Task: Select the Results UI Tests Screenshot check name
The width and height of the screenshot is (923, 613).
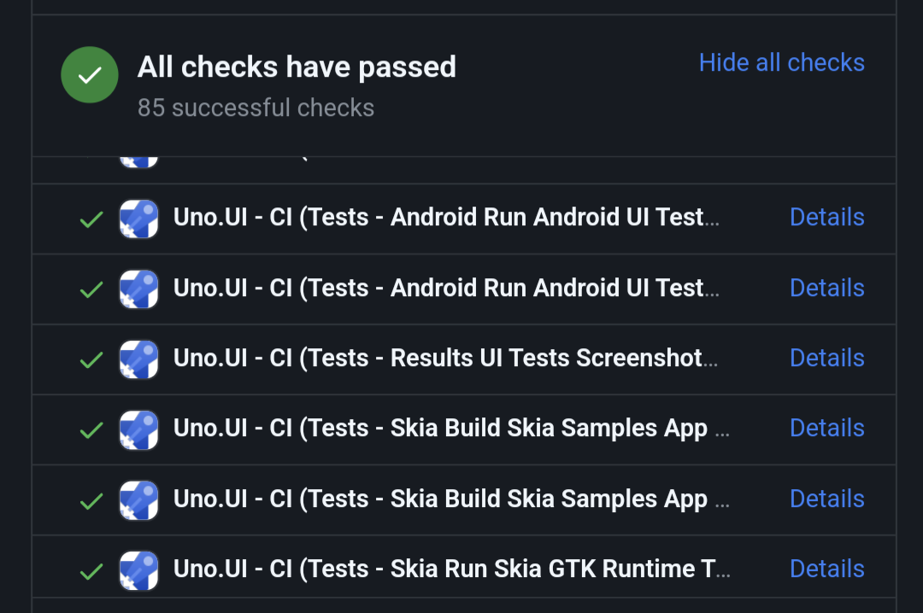Action: click(x=445, y=358)
